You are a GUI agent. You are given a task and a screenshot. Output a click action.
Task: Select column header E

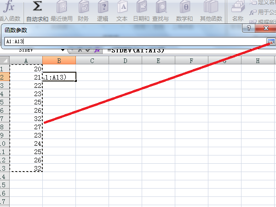click(158, 61)
